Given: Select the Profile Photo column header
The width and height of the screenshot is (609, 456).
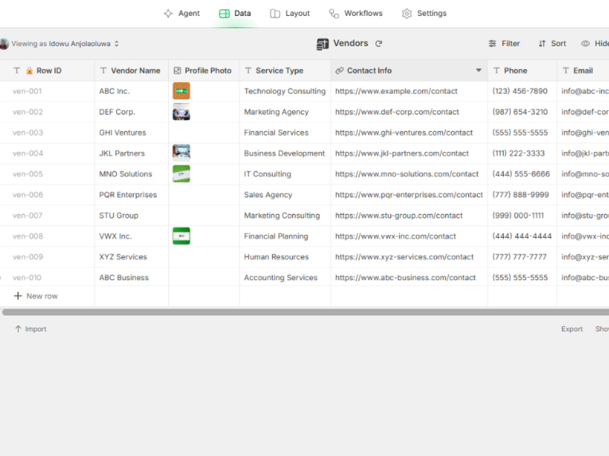Looking at the screenshot, I should pos(204,71).
